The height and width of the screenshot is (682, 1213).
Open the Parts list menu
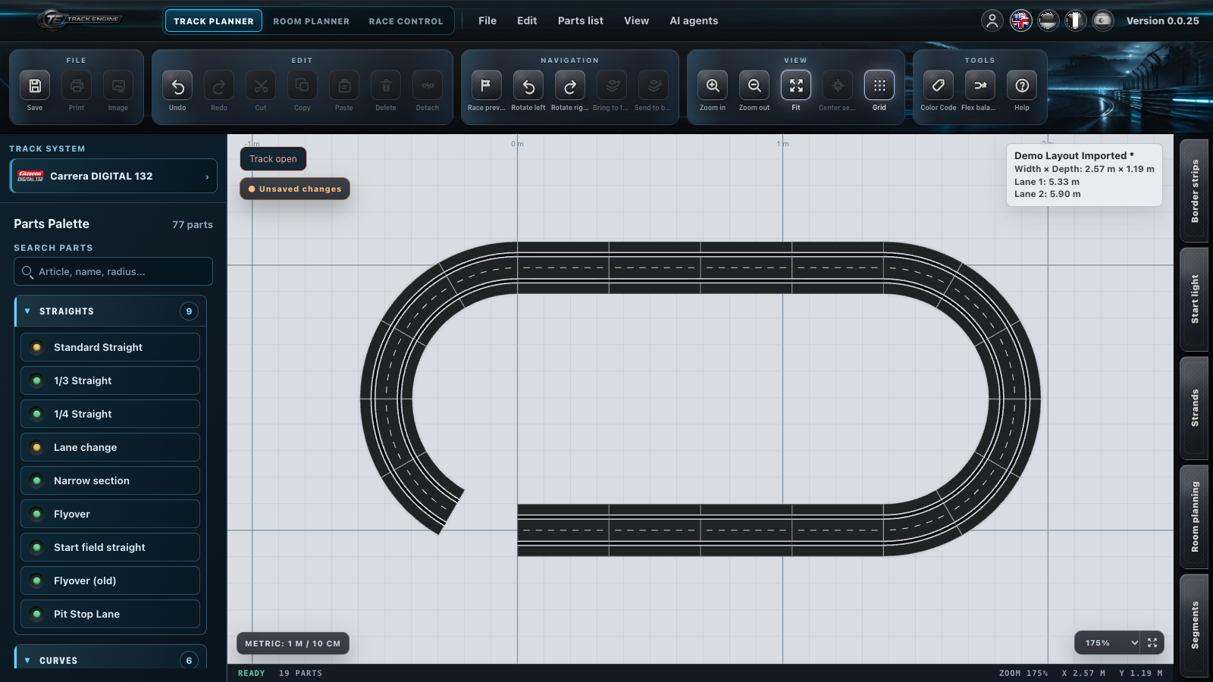[x=581, y=20]
